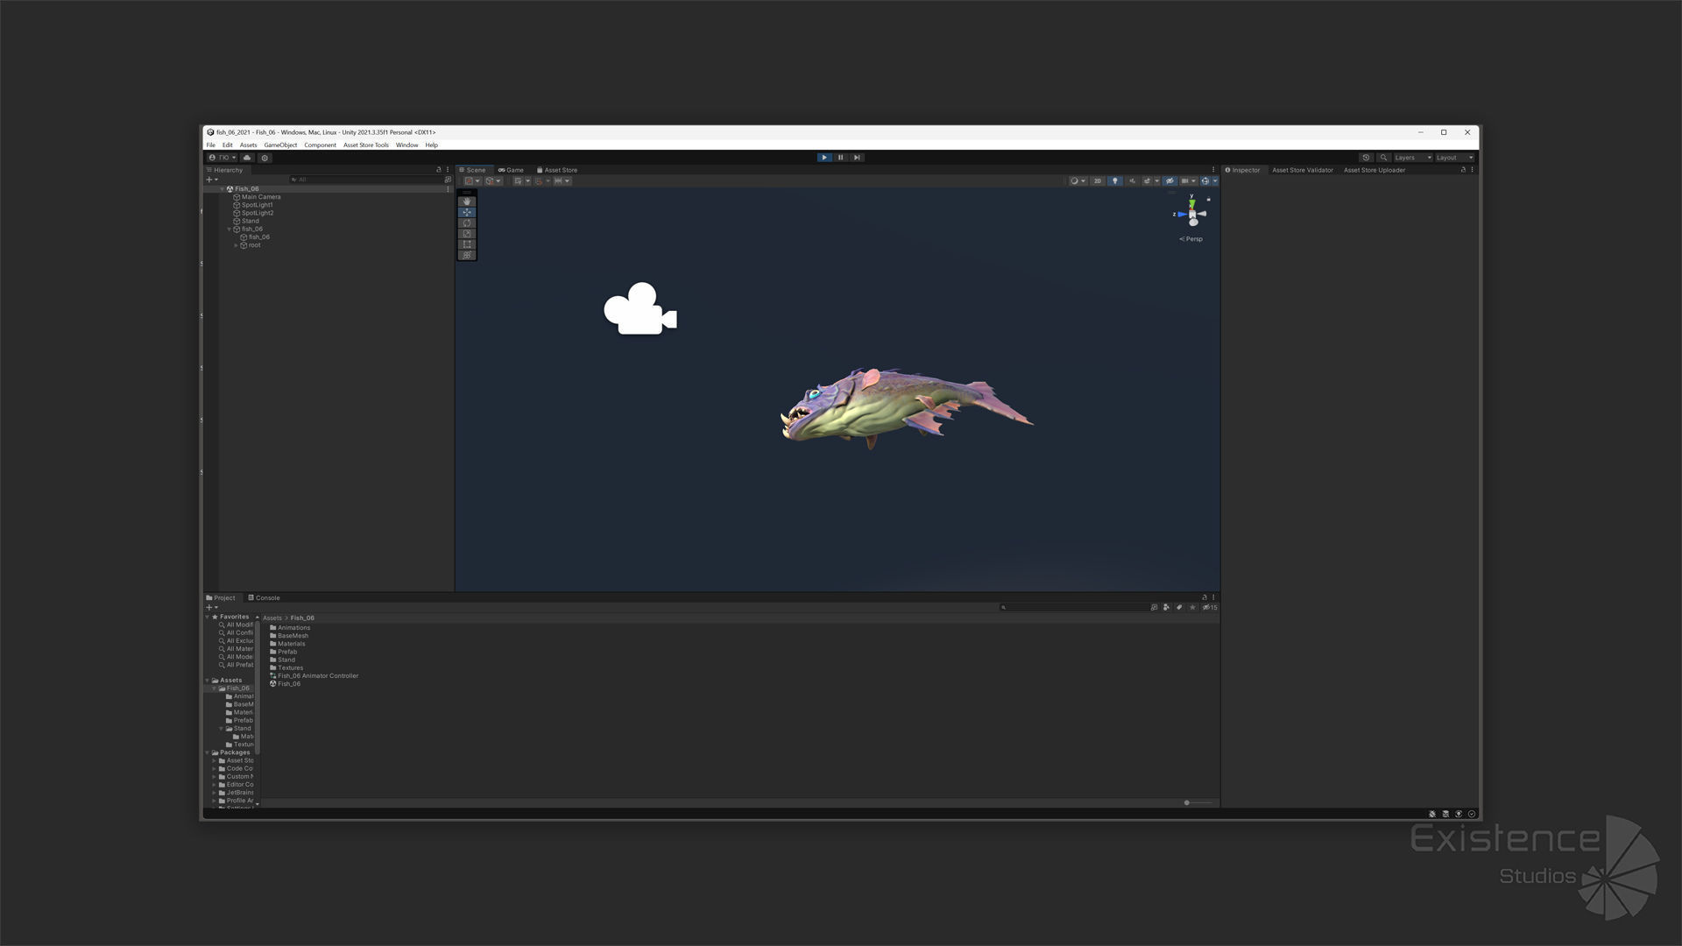The height and width of the screenshot is (946, 1682).
Task: Click the Hierarchy create plus button
Action: pyautogui.click(x=211, y=180)
